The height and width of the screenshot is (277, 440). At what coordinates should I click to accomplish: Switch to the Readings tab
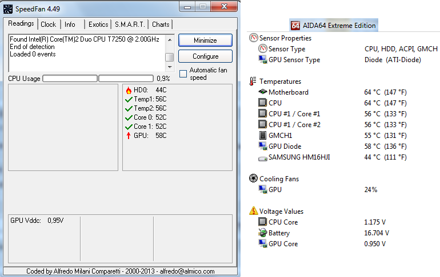tap(21, 23)
